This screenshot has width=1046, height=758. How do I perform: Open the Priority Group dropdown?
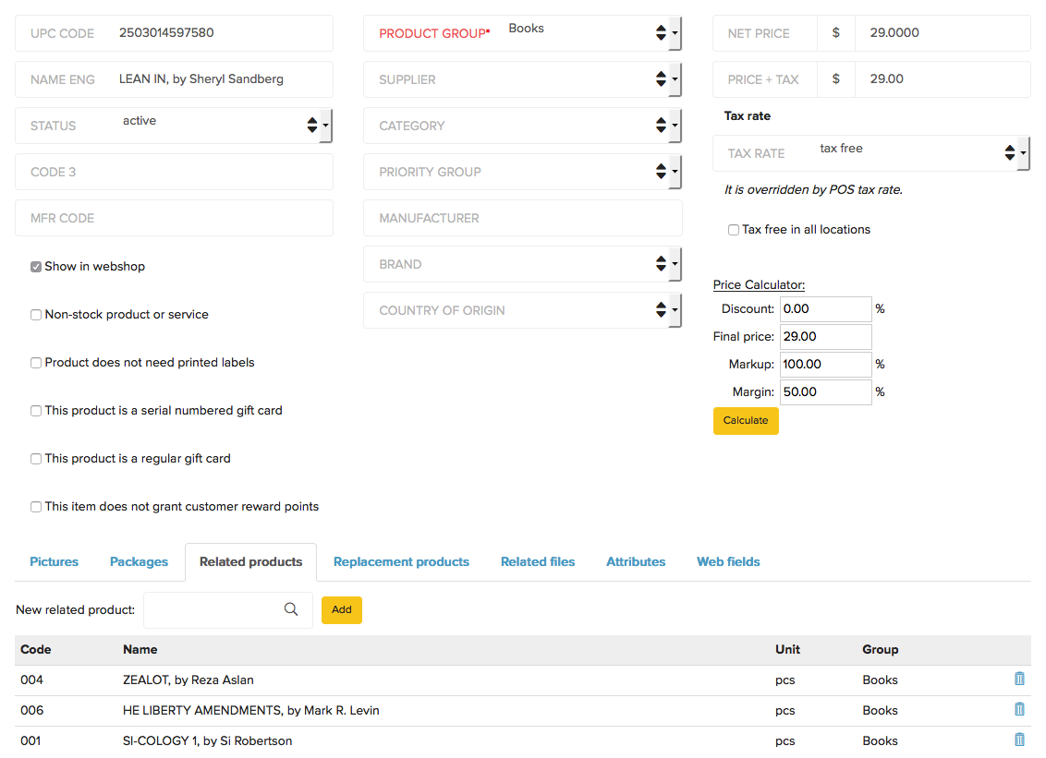click(x=522, y=172)
